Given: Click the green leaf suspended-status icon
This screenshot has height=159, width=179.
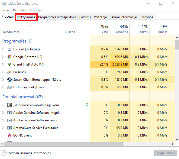Looking at the screenshot, I should click(87, 105).
